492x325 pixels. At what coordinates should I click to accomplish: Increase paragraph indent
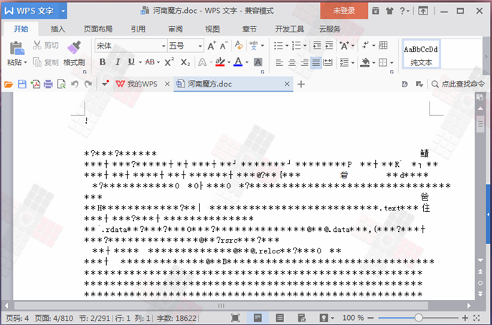pyautogui.click(x=328, y=46)
